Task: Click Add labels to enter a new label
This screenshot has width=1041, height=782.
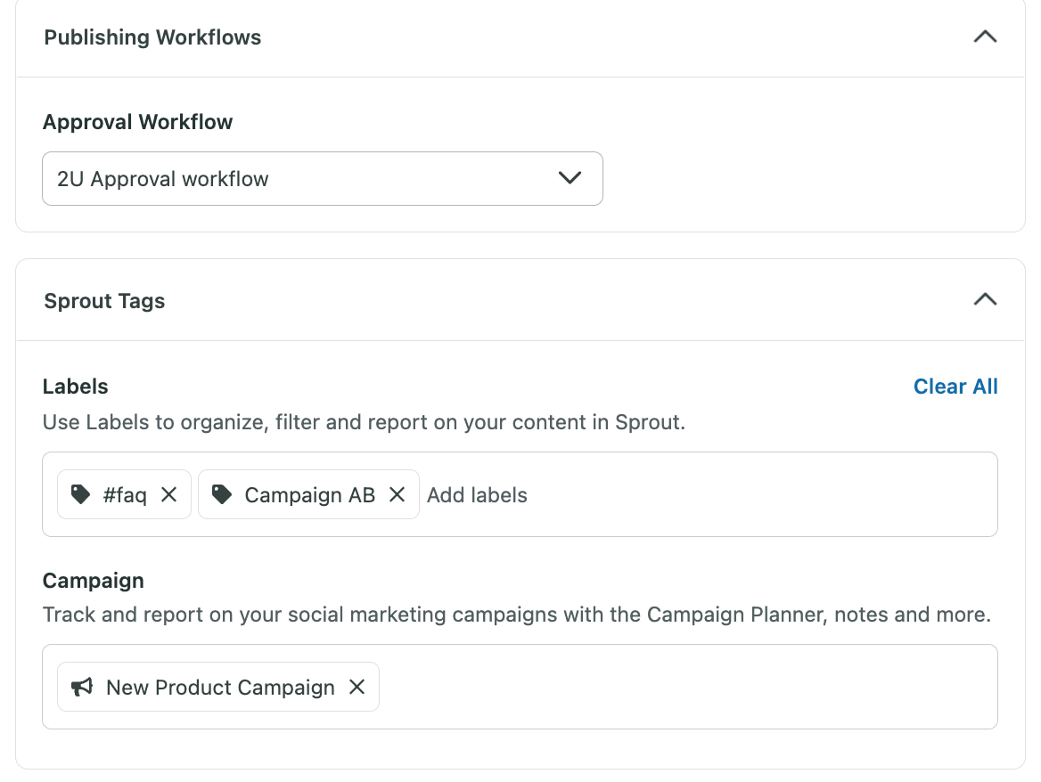Action: point(477,494)
